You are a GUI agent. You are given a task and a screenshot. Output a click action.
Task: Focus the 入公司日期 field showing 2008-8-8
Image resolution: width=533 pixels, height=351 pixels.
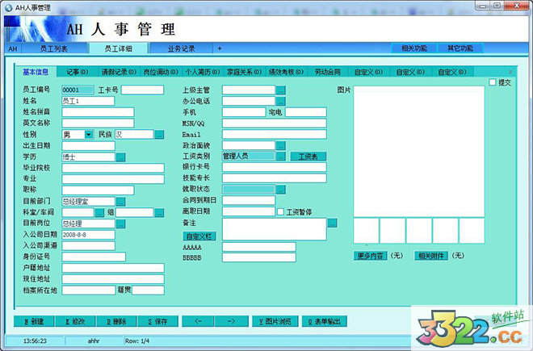[88, 235]
